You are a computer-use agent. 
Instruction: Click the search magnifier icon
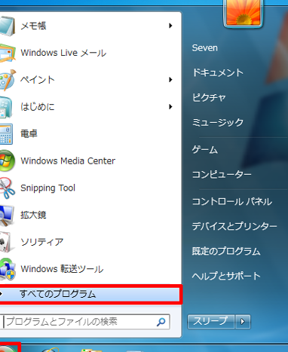161,322
